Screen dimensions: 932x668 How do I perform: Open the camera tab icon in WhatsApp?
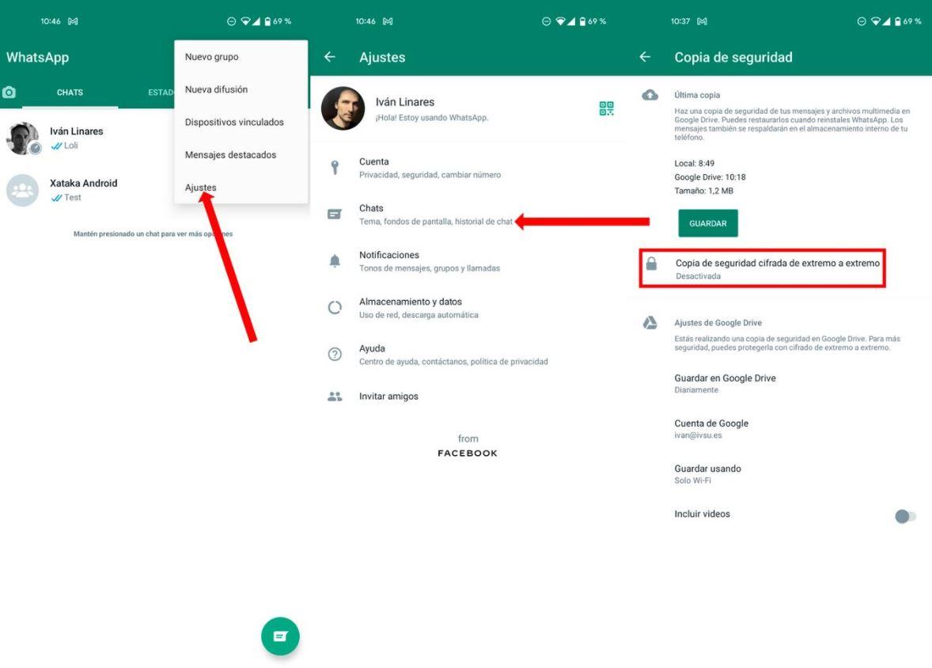pyautogui.click(x=9, y=92)
